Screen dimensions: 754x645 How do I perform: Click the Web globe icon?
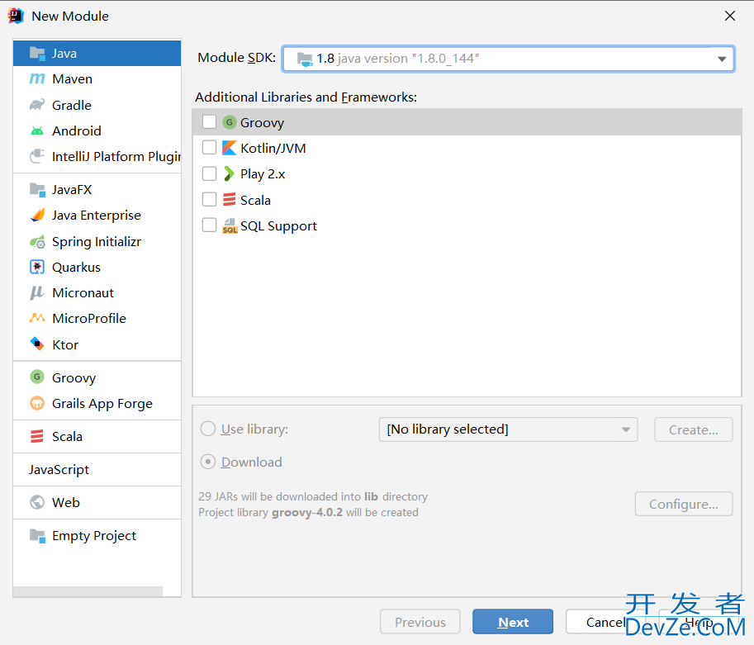37,502
